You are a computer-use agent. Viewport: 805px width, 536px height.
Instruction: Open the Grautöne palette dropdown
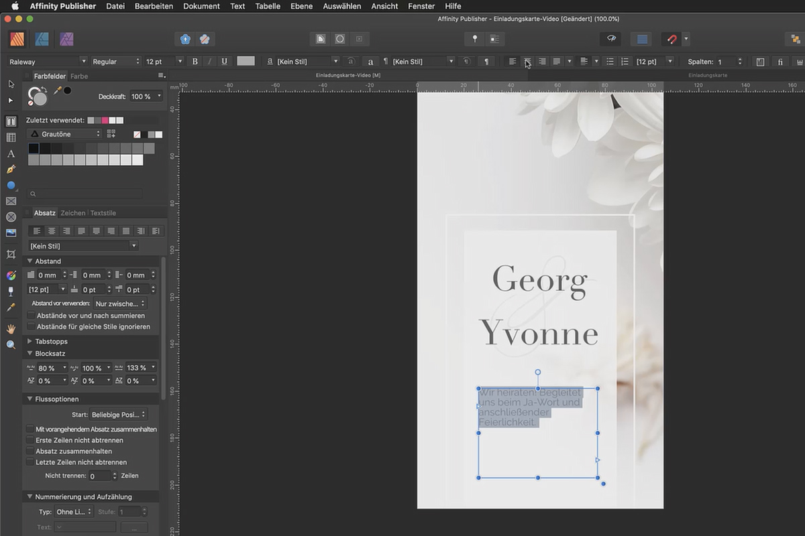click(x=64, y=134)
